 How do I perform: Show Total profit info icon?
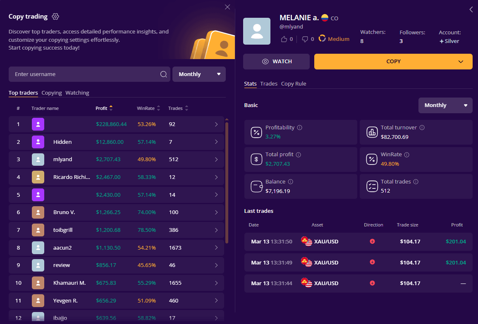[x=299, y=155]
